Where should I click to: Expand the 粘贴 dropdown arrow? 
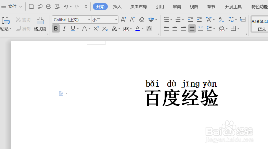coord(10,29)
